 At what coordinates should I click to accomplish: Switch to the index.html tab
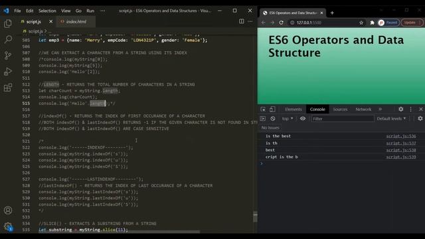click(x=76, y=21)
